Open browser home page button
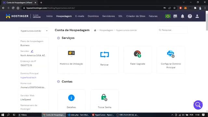 click(18, 8)
